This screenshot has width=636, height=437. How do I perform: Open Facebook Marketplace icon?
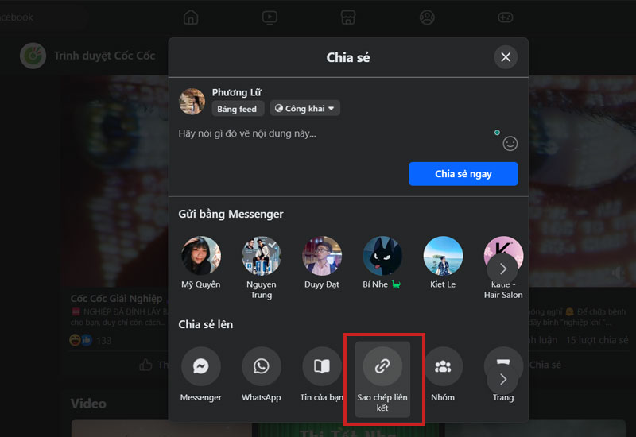[348, 17]
